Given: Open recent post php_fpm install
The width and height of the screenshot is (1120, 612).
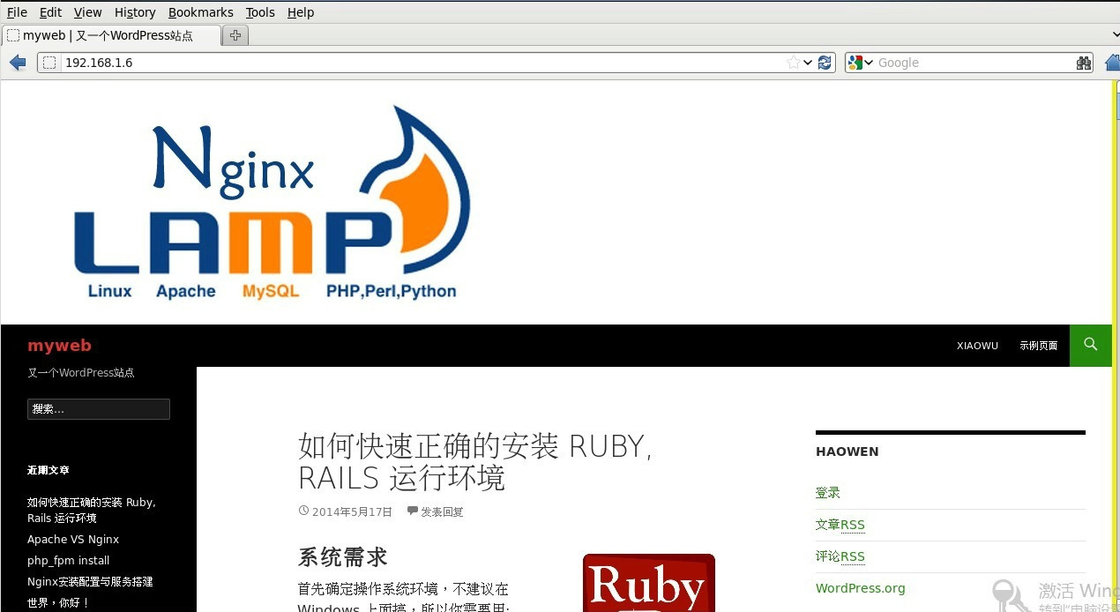Looking at the screenshot, I should tap(69, 560).
